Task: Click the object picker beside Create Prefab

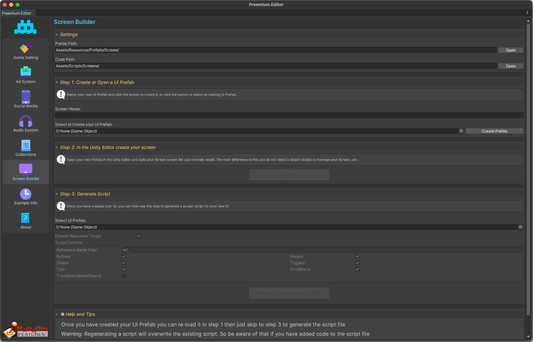Action: click(461, 131)
